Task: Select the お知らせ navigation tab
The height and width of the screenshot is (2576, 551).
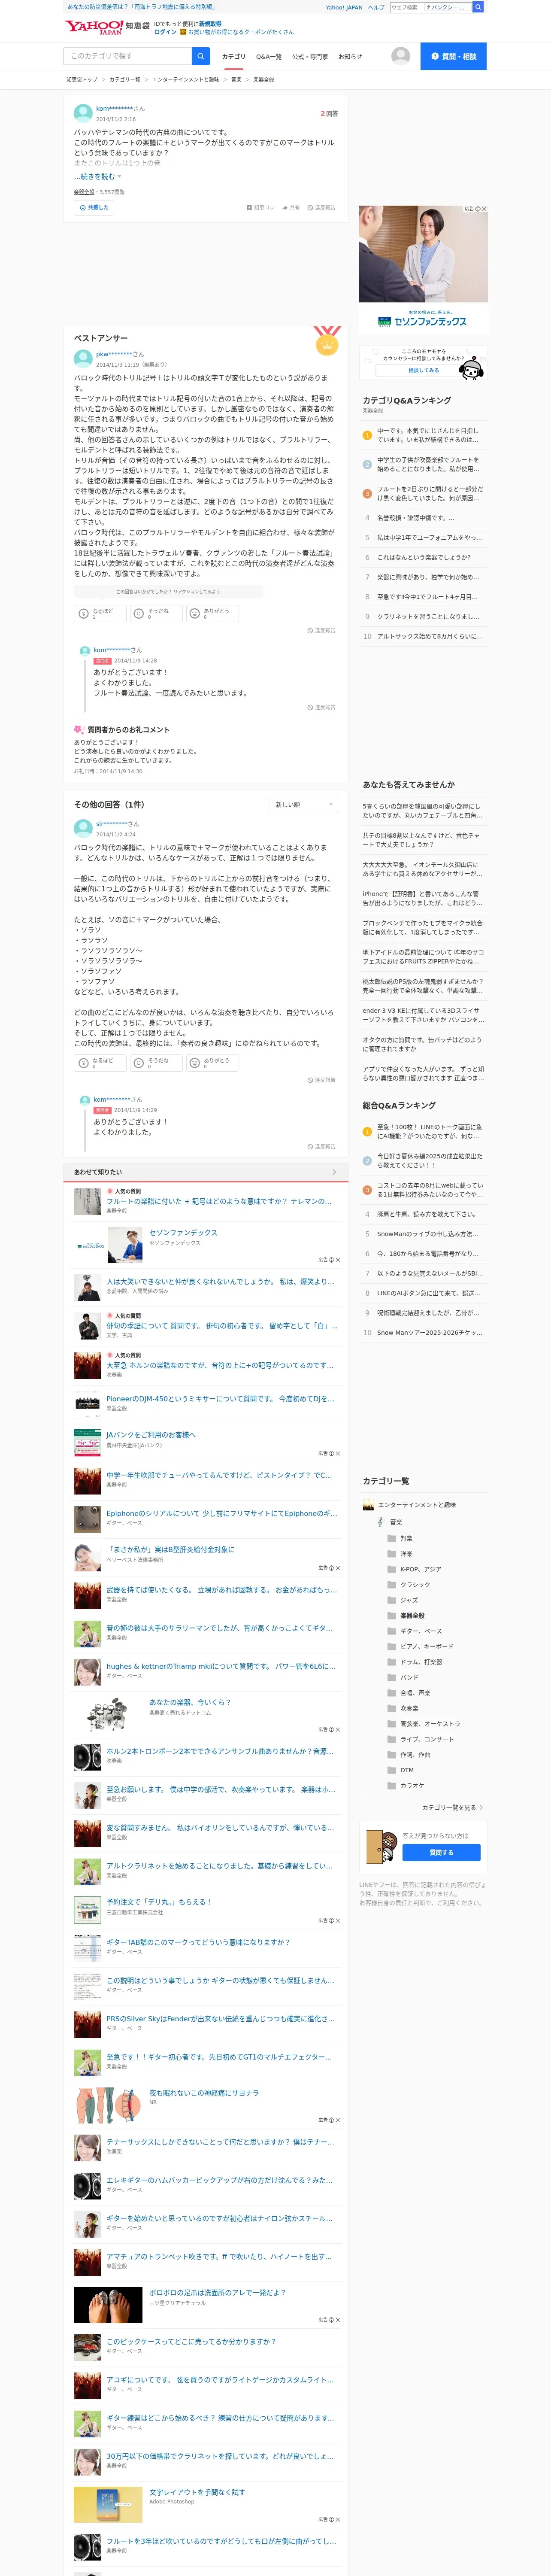Action: click(x=350, y=57)
